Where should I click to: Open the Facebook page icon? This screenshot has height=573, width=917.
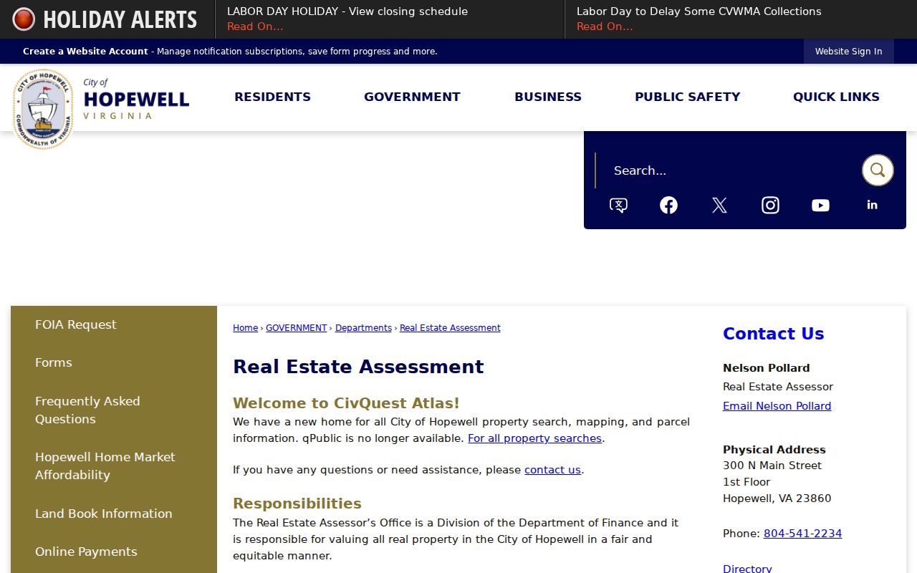pyautogui.click(x=668, y=206)
